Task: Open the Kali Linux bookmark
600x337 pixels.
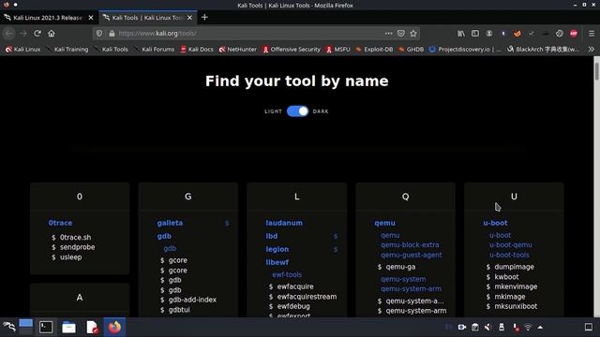Action: [x=22, y=50]
